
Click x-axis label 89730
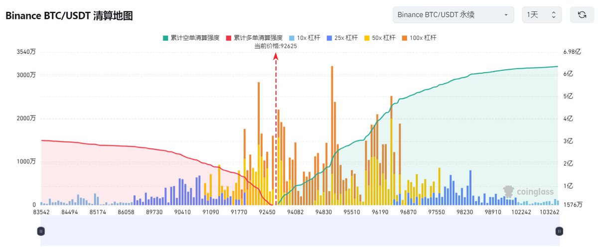(154, 212)
